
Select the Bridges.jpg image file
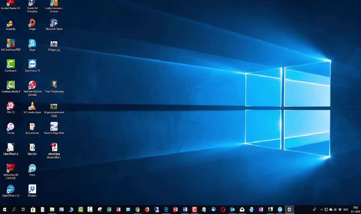[x=54, y=46]
